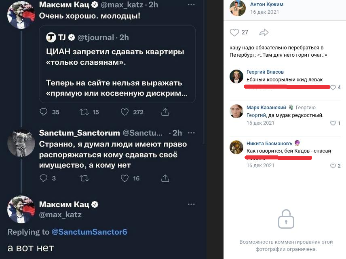The image size is (346, 259).
Task: Like Sanctum_Sanctorum's tweet with 16 likes
Action: coord(125,178)
